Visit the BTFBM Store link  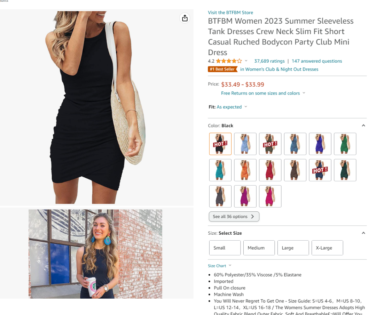tap(230, 13)
